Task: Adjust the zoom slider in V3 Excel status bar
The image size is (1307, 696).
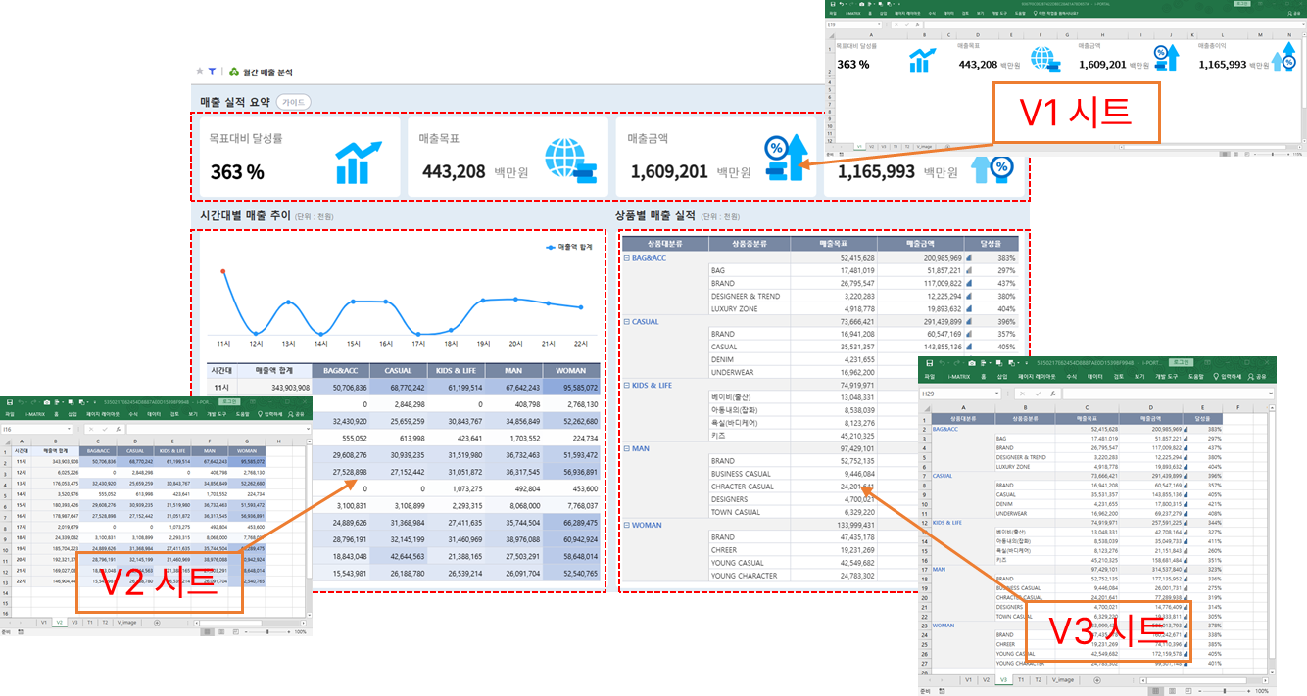Action: point(1223,691)
